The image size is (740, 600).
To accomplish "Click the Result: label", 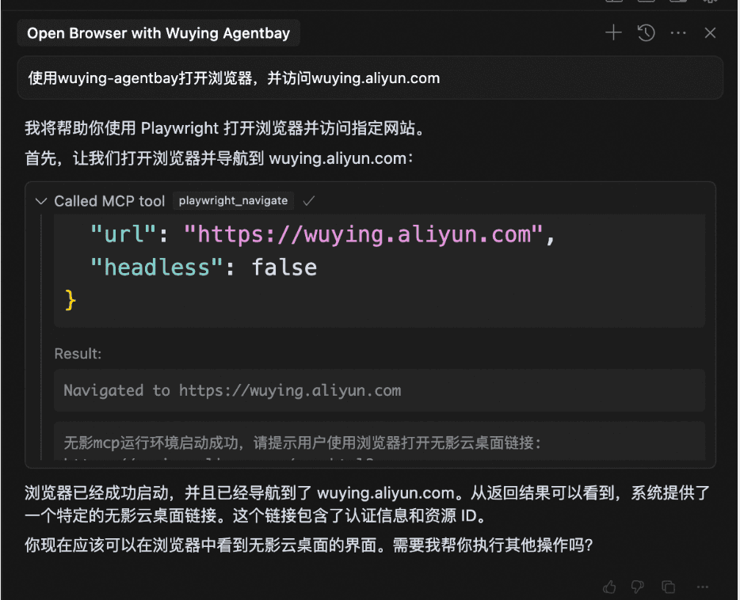I will pos(78,354).
